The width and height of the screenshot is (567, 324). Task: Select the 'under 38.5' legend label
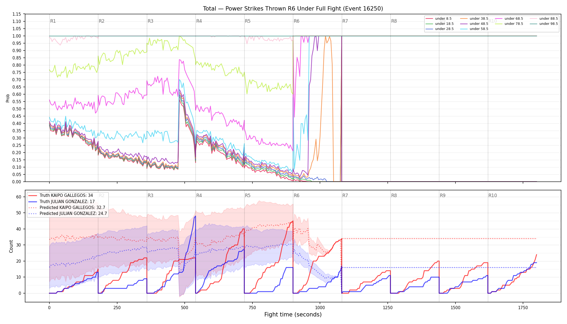479,19
